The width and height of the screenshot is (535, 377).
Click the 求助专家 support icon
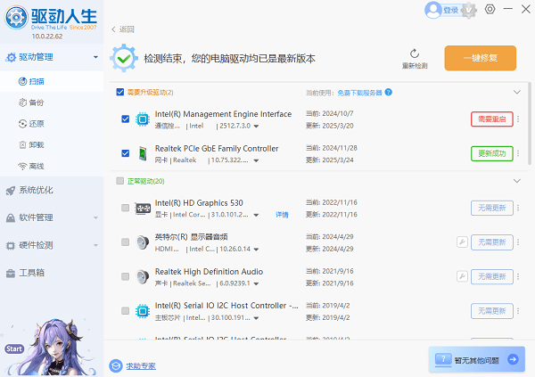click(x=115, y=365)
